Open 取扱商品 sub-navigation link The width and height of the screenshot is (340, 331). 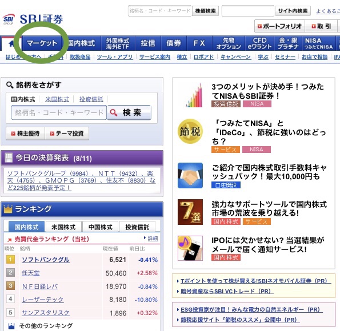point(80,57)
